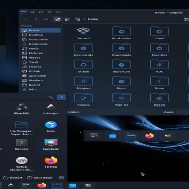The width and height of the screenshot is (189, 189).
Task: Select openSUSE in the Places panel
Action: point(41,76)
